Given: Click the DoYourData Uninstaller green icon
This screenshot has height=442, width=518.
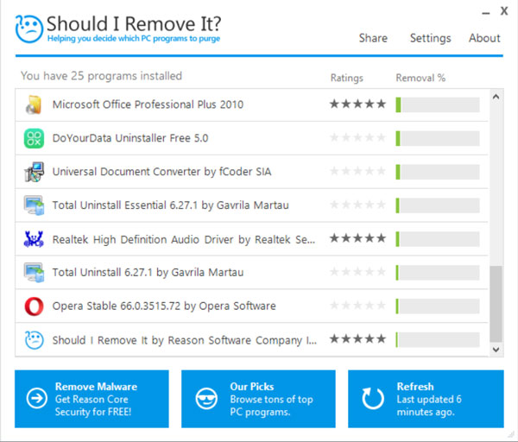Looking at the screenshot, I should (x=34, y=138).
